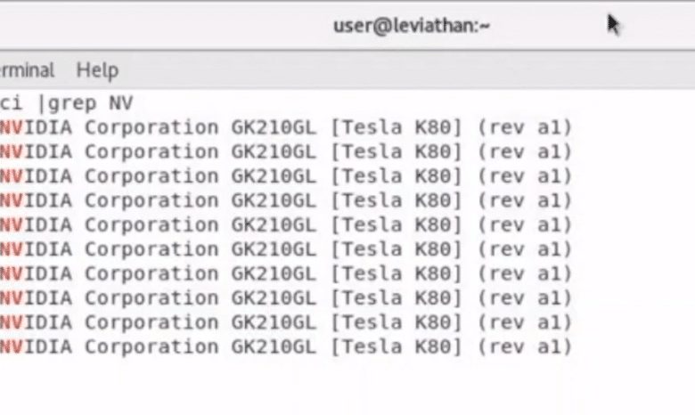This screenshot has height=415, width=695.
Task: Click the pipe character before grep
Action: 41,103
